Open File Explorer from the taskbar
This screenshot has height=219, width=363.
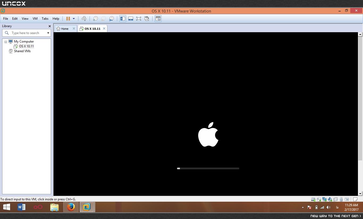54,207
